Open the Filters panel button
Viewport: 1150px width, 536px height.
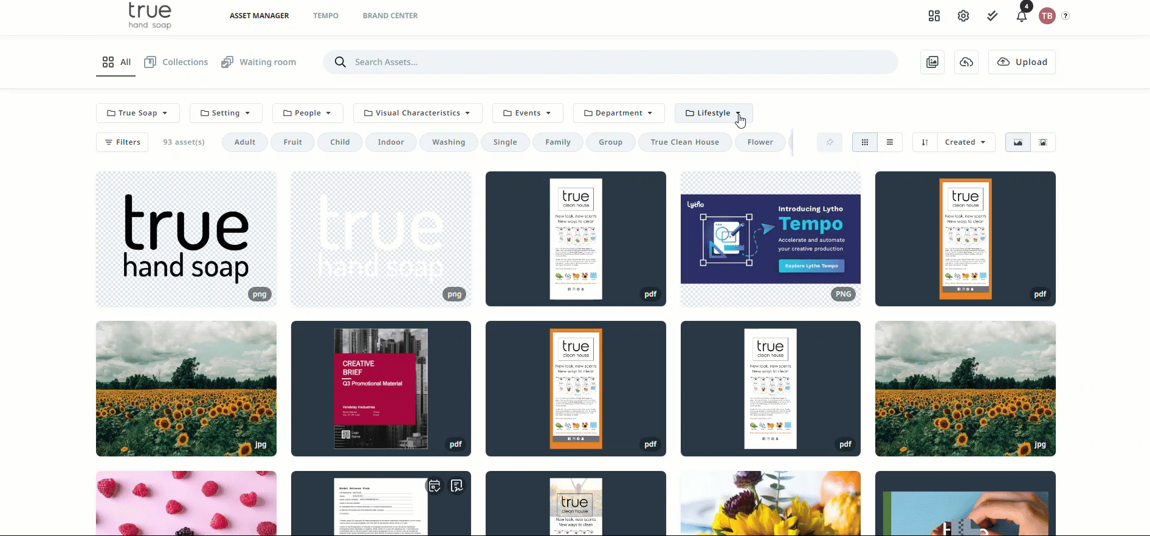122,142
